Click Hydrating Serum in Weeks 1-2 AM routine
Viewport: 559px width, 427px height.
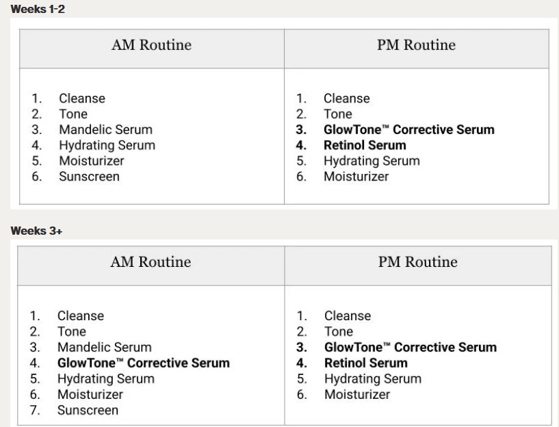coord(107,145)
